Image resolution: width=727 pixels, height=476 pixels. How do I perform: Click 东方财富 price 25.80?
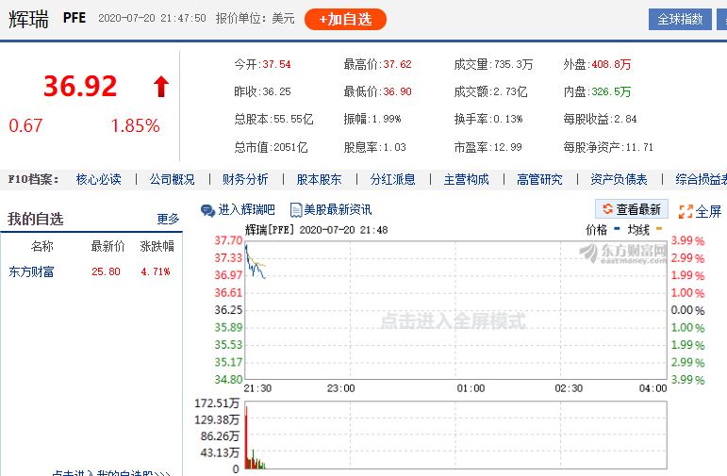pos(107,271)
